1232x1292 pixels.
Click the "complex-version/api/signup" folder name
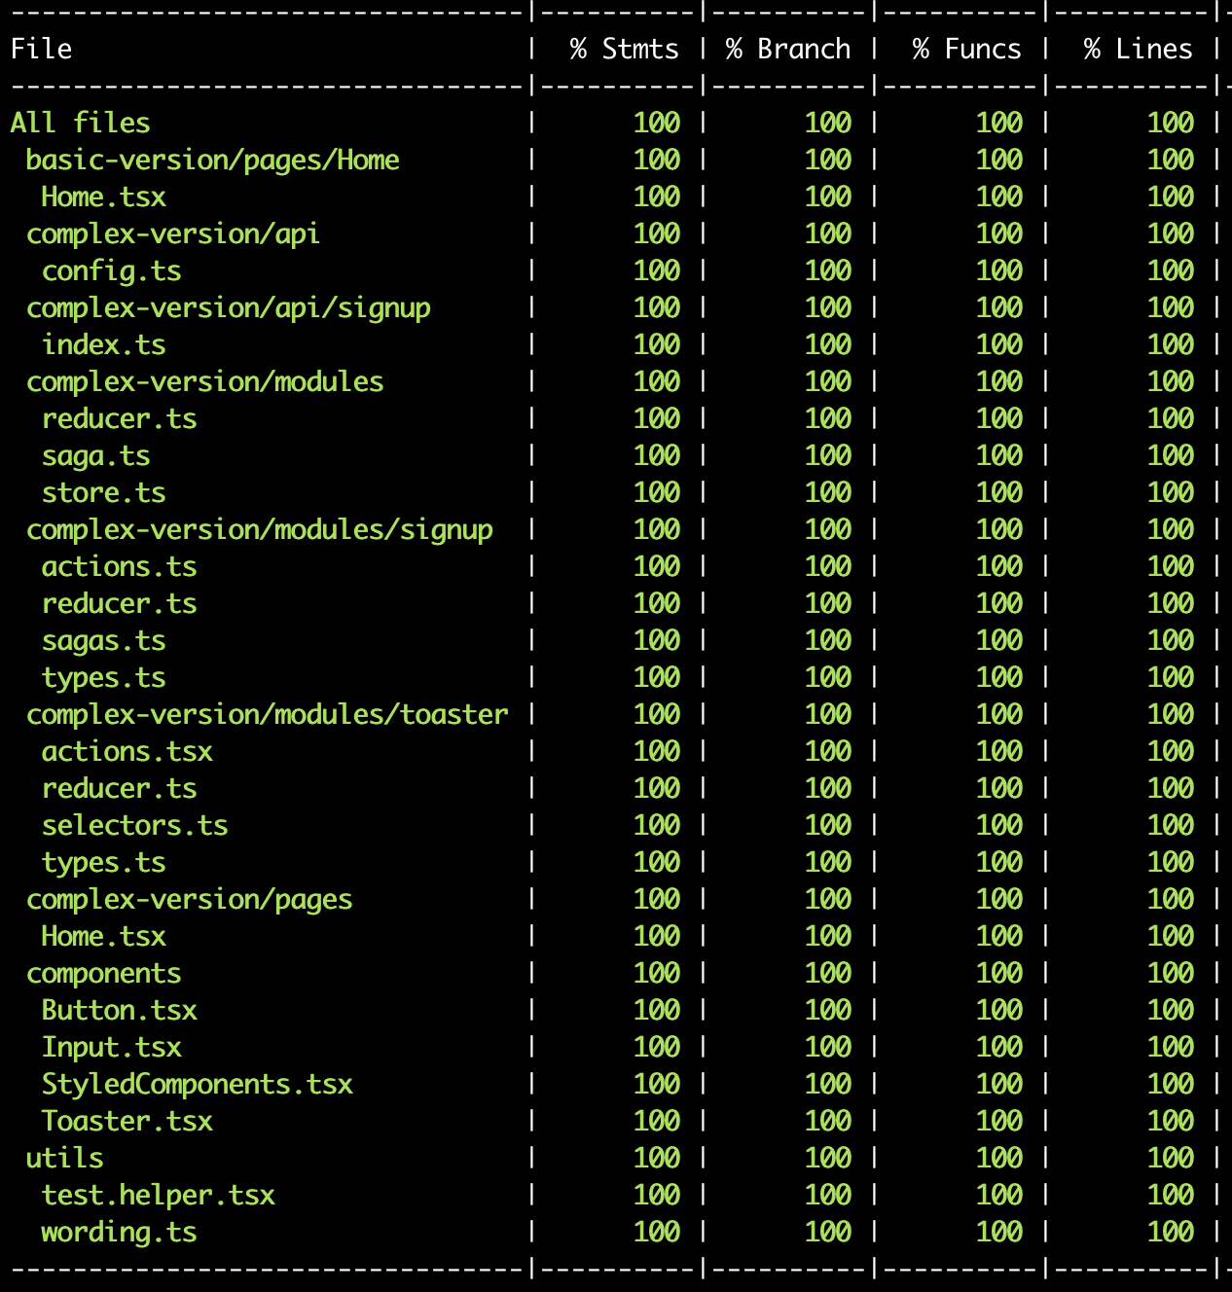pyautogui.click(x=229, y=307)
